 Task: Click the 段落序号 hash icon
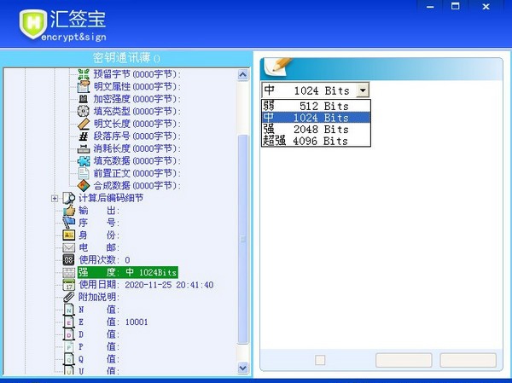tap(84, 136)
